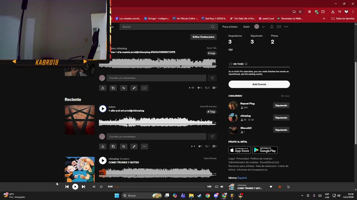The height and width of the screenshot is (200, 357).
Task: Copy link icon on the SANJOSEMIXTAPE track
Action: (113, 88)
